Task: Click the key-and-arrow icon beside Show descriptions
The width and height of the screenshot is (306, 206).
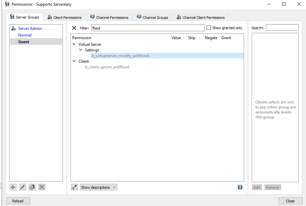Action: coord(75,187)
